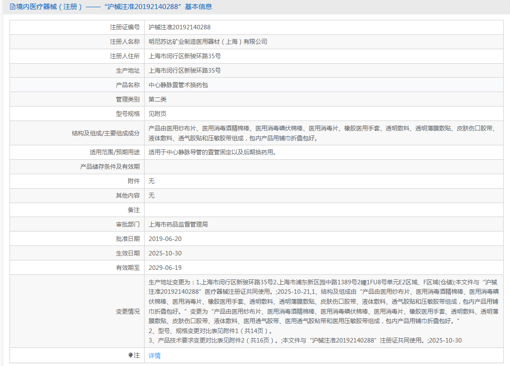Click registrant name 明尼苏达矿业制造医用器材（上海）有限公司
510x366 pixels.
pyautogui.click(x=208, y=42)
